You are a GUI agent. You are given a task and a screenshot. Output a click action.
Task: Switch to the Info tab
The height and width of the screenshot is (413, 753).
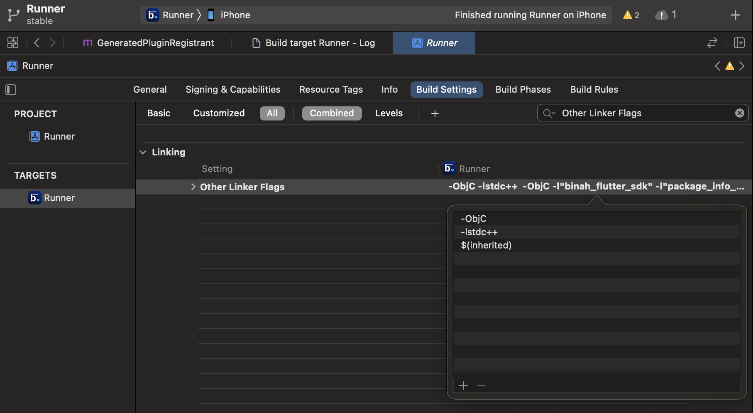[389, 89]
